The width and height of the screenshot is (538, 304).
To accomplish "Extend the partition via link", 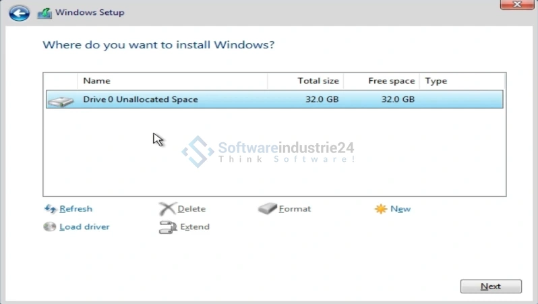I will coord(195,226).
